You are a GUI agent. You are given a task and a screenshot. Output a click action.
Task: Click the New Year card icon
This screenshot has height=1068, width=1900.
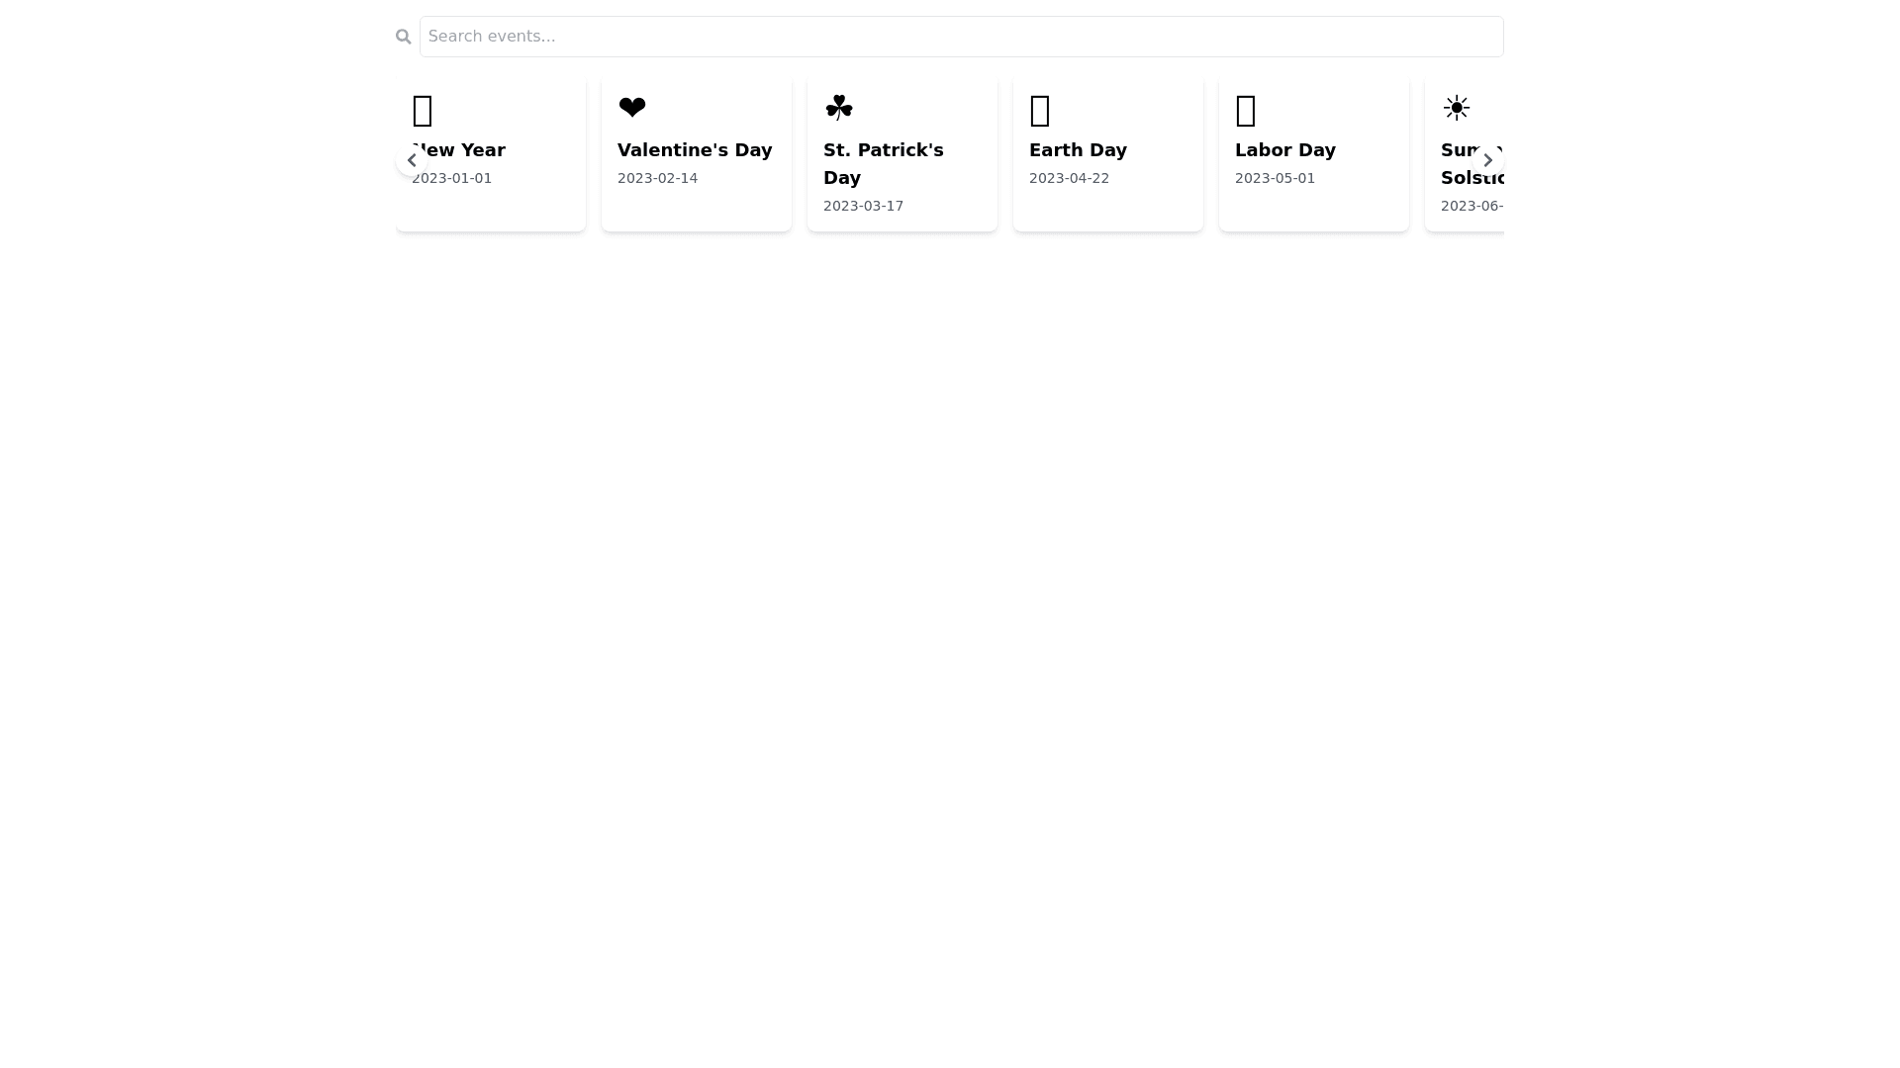click(x=423, y=111)
